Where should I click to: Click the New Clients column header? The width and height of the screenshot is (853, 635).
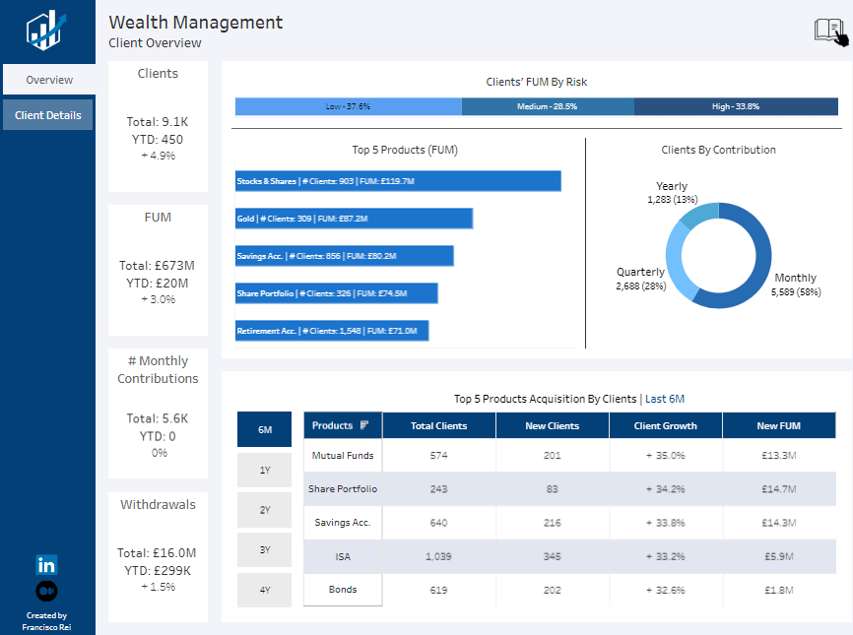pyautogui.click(x=553, y=425)
